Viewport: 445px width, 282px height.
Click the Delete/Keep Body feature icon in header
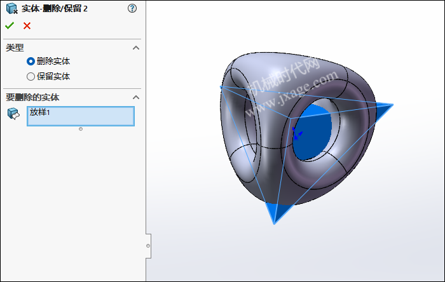click(x=11, y=8)
